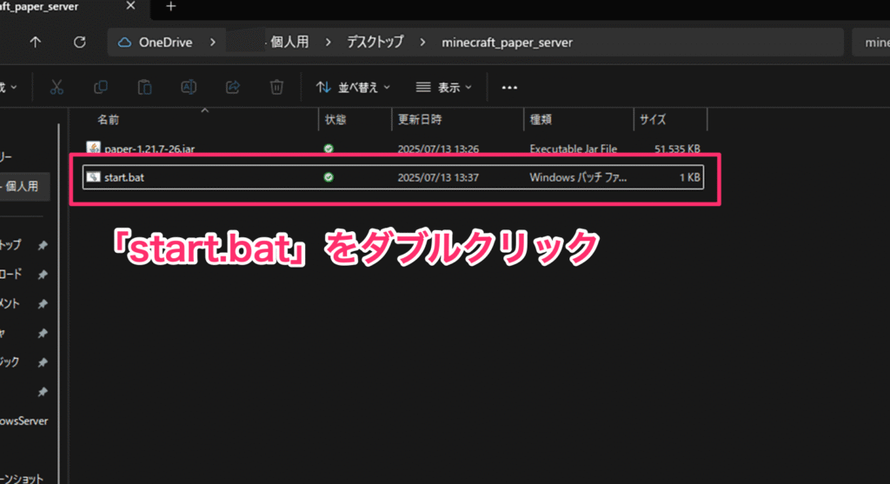Click green sync status icon for paper jar
Viewport: 890px width, 484px height.
(x=328, y=149)
